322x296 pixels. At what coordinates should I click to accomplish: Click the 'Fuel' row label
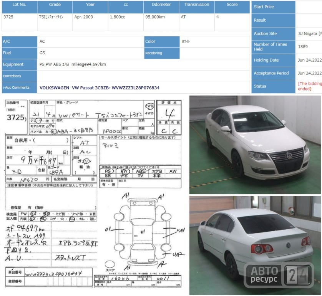point(19,53)
